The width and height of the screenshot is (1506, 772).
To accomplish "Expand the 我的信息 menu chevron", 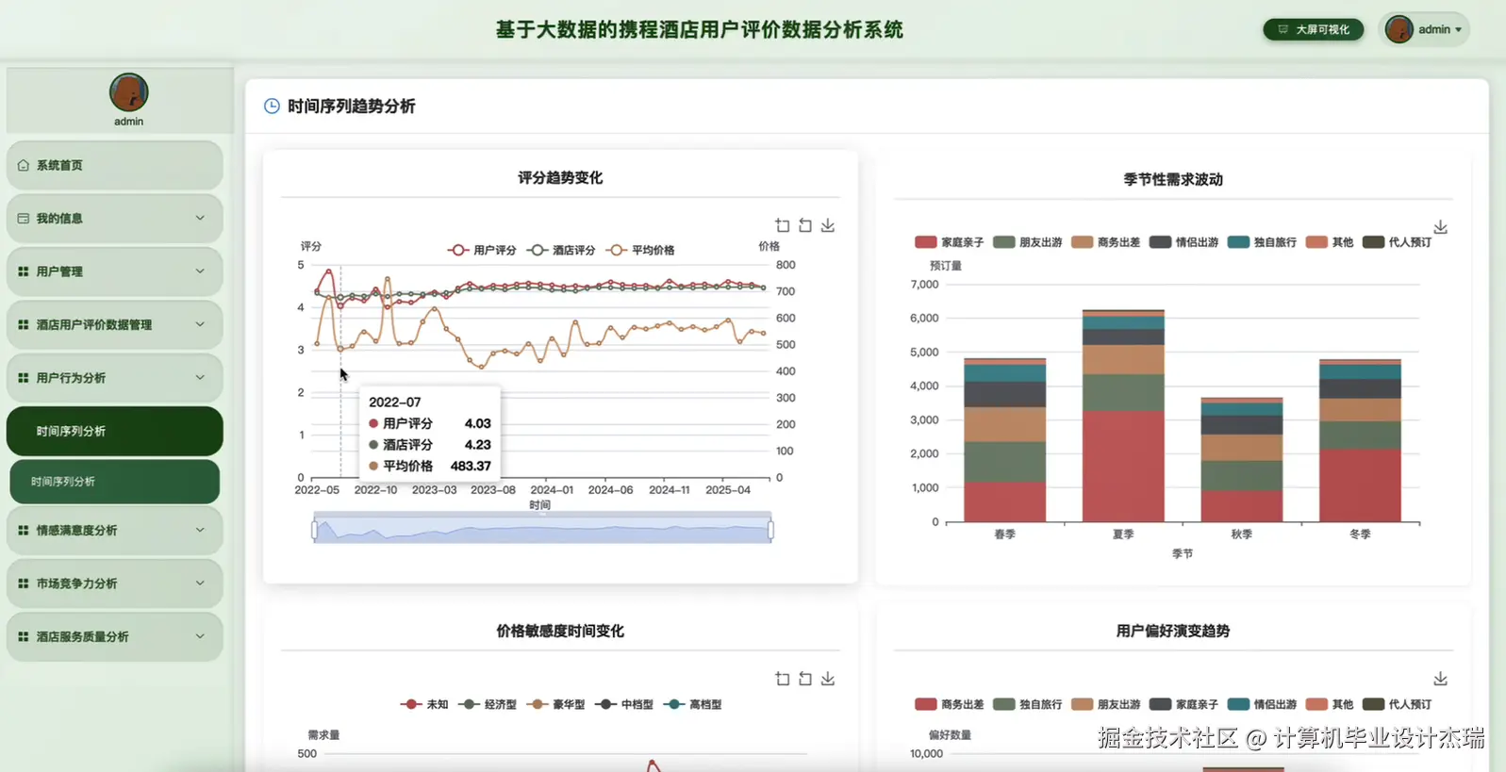I will pyautogui.click(x=200, y=218).
